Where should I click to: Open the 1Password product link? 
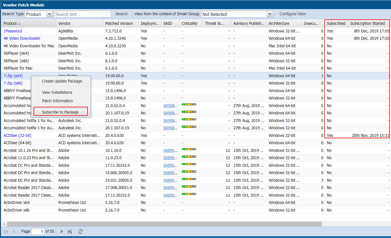[13, 31]
